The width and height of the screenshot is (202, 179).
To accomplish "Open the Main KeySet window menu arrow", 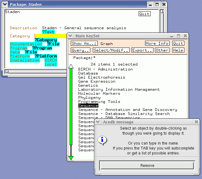I will (71, 36).
